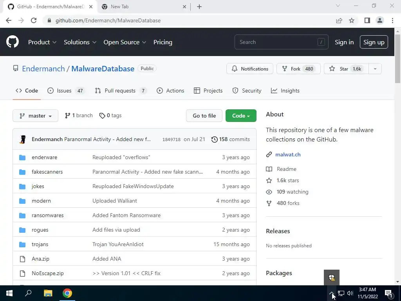
Task: Open Chrome tab search chevron
Action: pos(338,5)
